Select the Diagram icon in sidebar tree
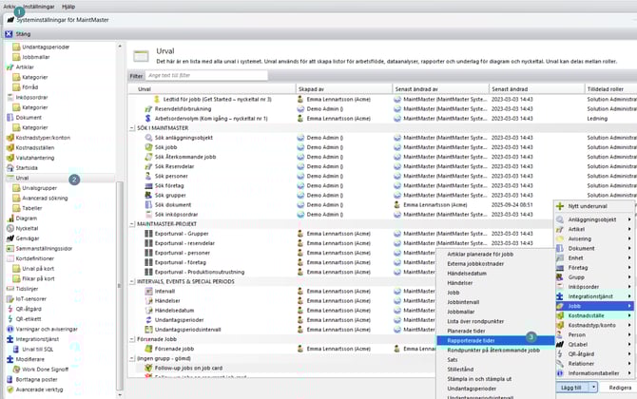 (x=10, y=218)
